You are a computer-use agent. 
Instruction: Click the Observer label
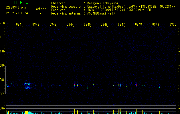(x=58, y=3)
